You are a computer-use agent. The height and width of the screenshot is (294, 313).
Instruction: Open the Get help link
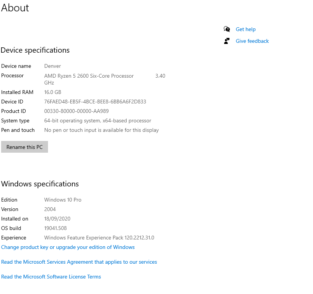(x=246, y=30)
